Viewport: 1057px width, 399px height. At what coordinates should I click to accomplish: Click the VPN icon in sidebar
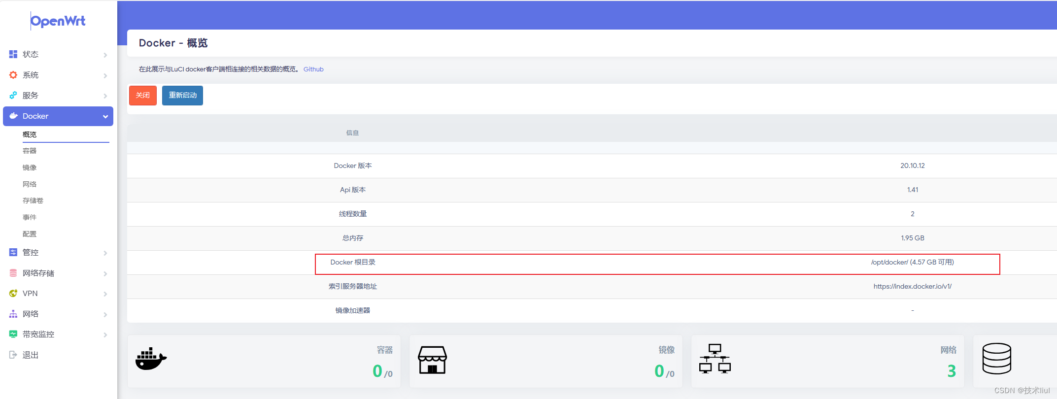pos(13,293)
